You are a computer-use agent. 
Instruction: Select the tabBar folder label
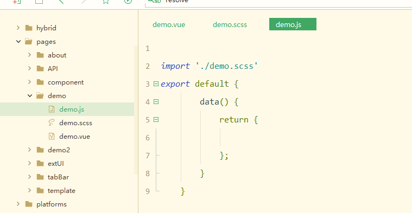(58, 177)
